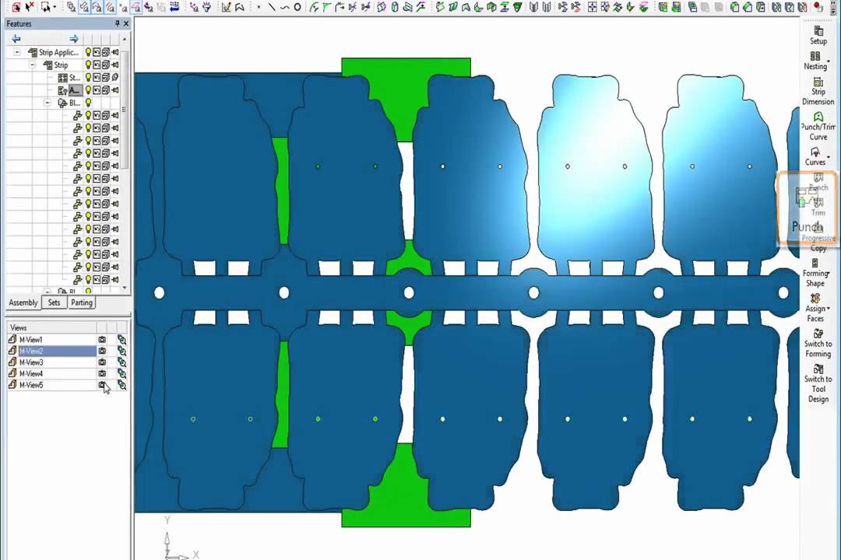Toggle light bulb for the St... feature row
The width and height of the screenshot is (841, 560).
point(88,78)
